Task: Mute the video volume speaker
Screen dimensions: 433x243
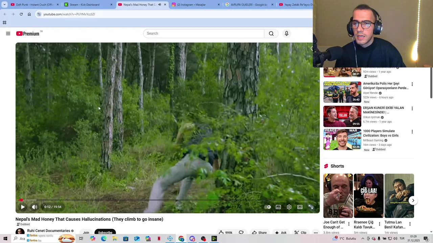Action: (x=35, y=207)
